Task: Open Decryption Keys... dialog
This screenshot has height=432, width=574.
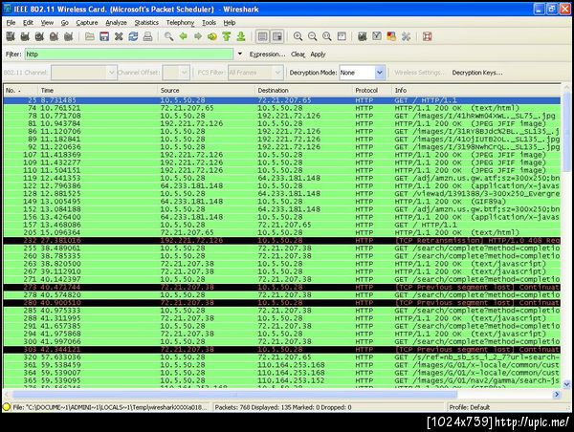Action: 477,73
